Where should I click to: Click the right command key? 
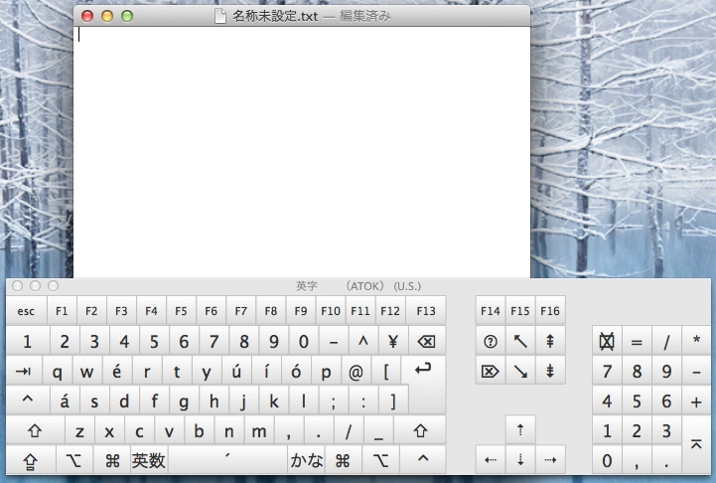343,460
